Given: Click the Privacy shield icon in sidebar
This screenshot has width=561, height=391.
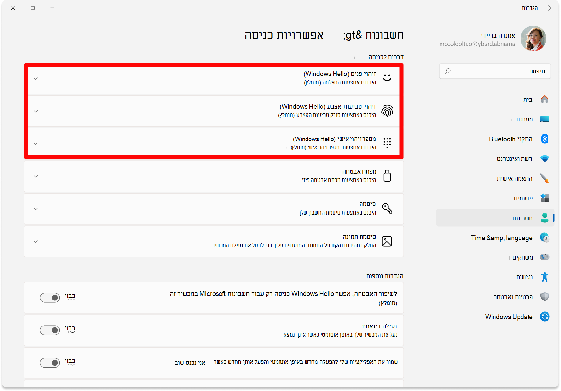Looking at the screenshot, I should point(545,297).
